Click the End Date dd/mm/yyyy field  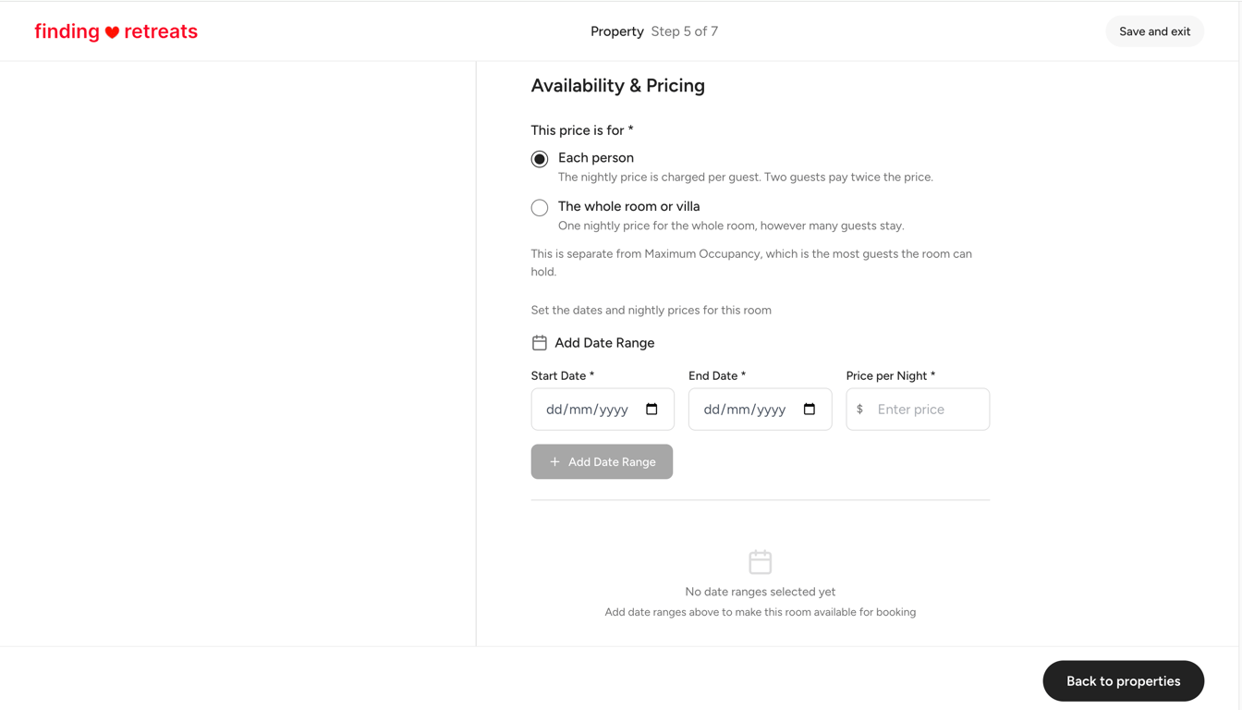(761, 409)
